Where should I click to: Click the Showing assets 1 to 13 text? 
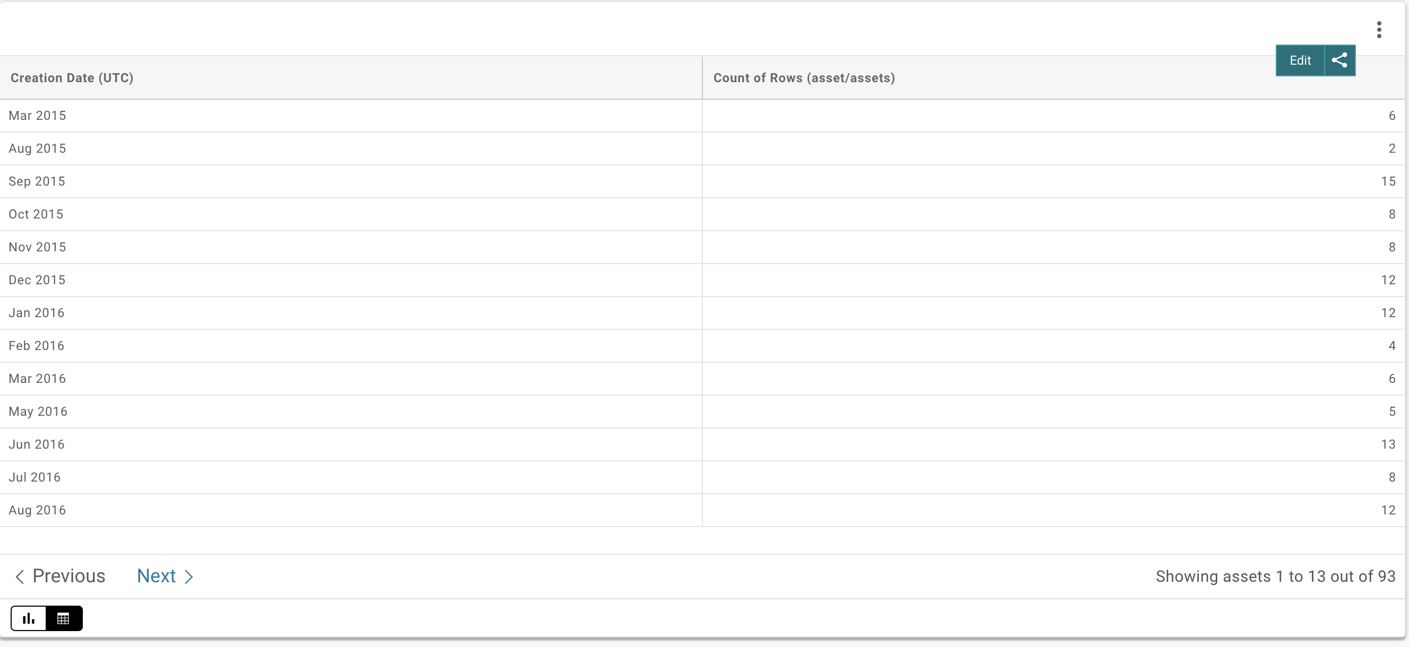pos(1275,576)
